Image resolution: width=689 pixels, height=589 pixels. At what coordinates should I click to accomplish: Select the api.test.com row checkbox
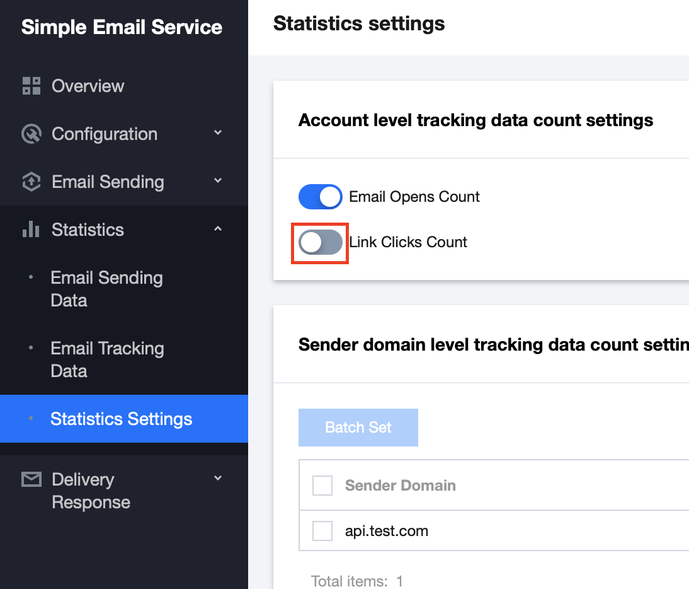pyautogui.click(x=322, y=531)
